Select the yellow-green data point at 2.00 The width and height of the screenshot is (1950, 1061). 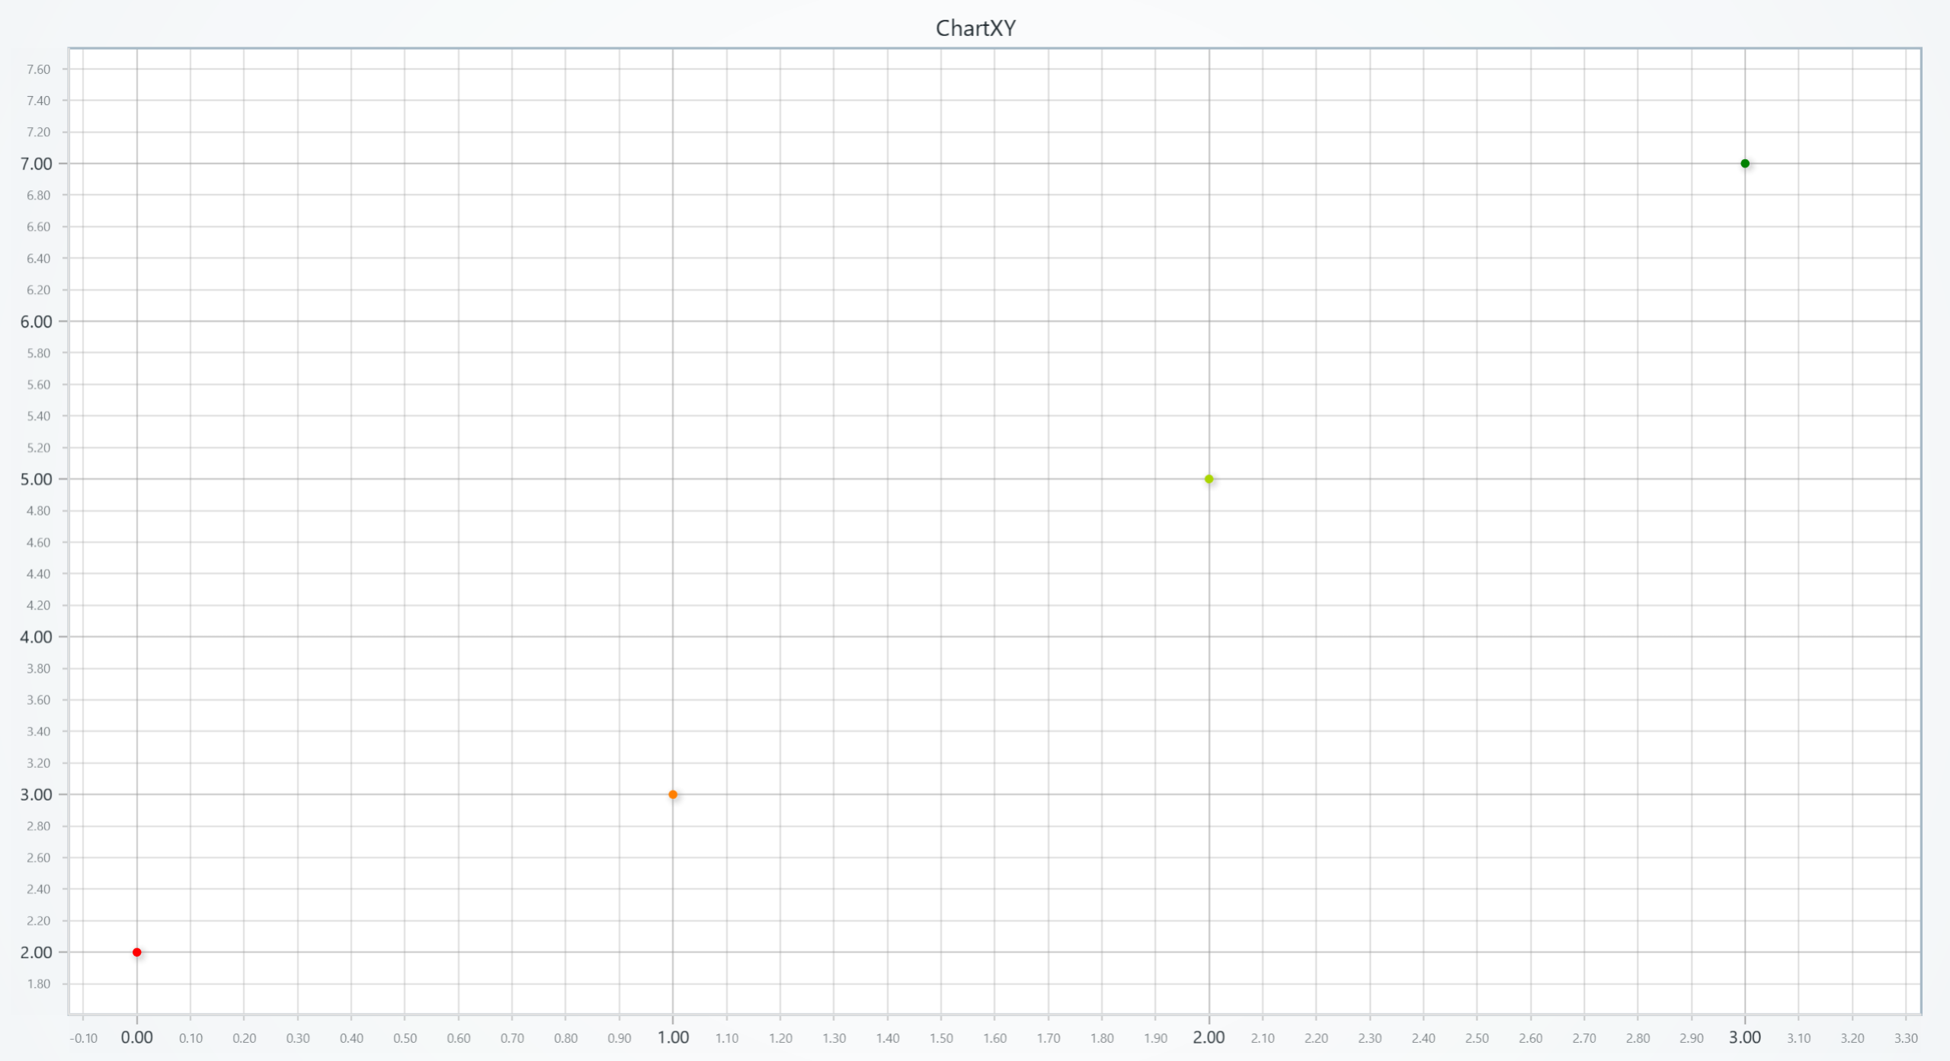(x=1209, y=478)
